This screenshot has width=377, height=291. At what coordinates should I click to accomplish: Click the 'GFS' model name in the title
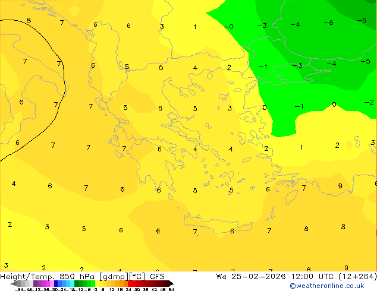pos(157,277)
